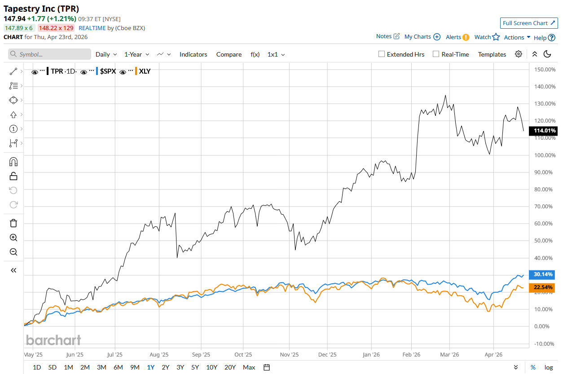Collapse the left drawing toolbar
The image size is (563, 374).
[13, 270]
